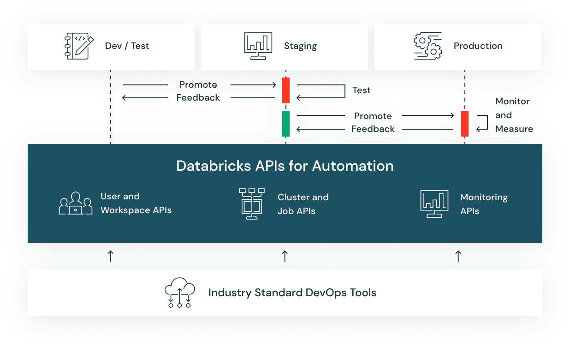This screenshot has height=347, width=570.
Task: Click the red bar on Production line
Action: coord(465,124)
